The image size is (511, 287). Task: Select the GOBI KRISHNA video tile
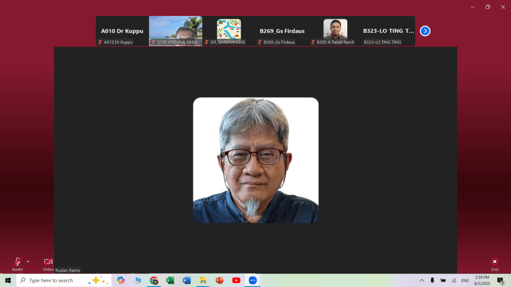click(176, 31)
